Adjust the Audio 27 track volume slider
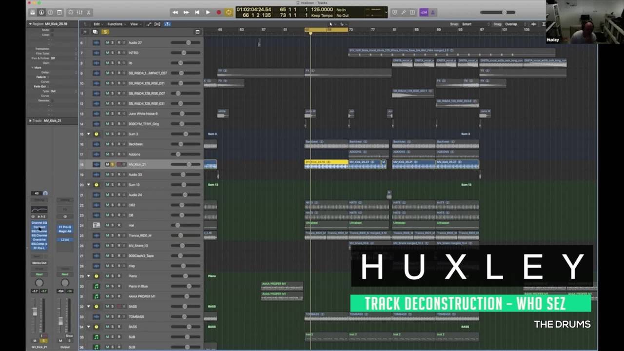This screenshot has width=624, height=351. pos(188,42)
